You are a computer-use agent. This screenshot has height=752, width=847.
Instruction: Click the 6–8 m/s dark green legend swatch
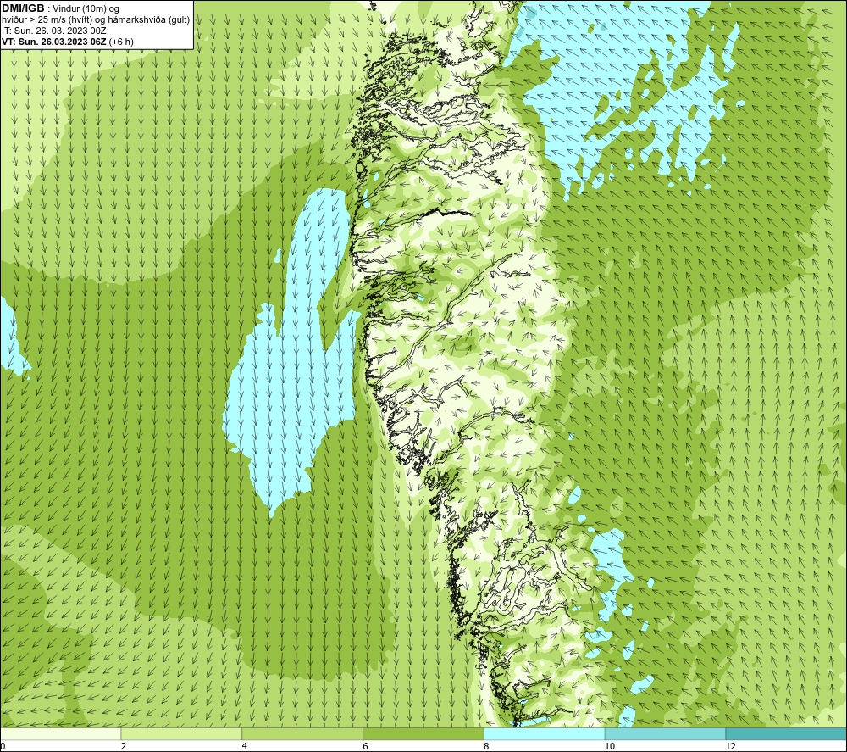[423, 733]
